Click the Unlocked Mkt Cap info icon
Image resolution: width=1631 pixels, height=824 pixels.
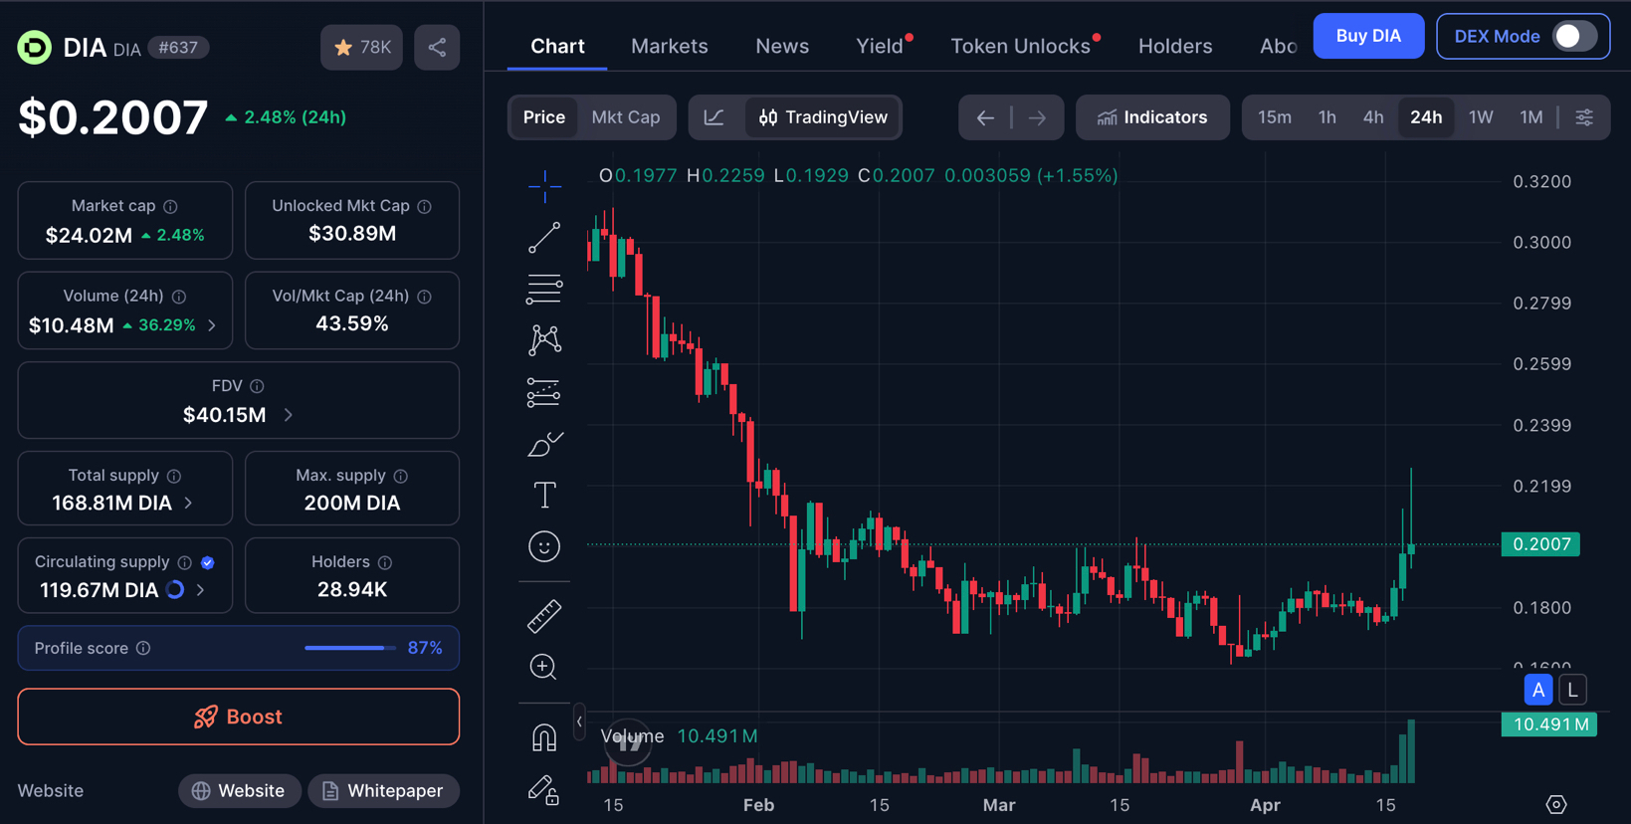coord(425,206)
